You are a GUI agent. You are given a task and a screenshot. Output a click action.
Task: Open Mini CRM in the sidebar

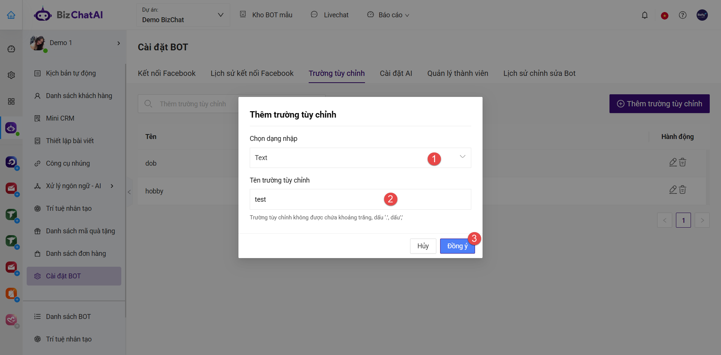coord(60,118)
